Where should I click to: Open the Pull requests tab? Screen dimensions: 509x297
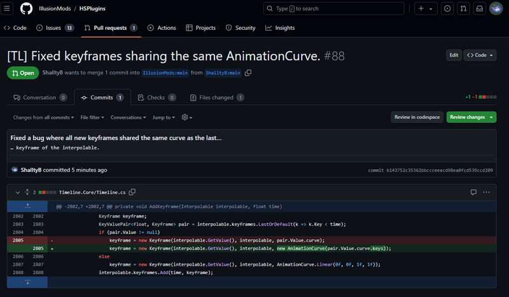click(111, 28)
